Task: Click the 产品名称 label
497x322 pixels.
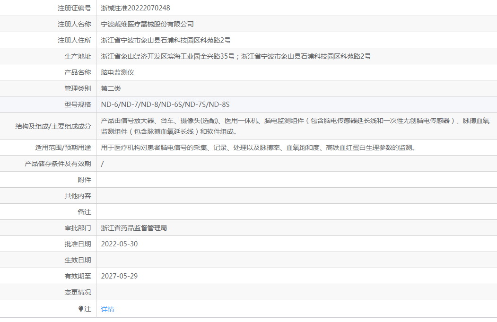Action: coord(78,72)
